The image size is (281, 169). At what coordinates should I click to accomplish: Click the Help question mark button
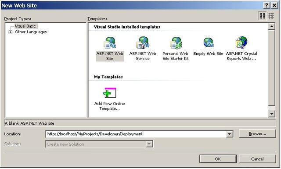[x=267, y=5]
